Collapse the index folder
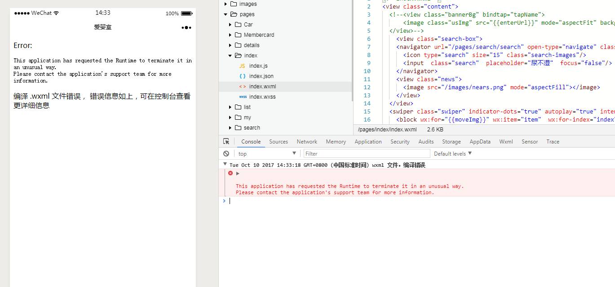 click(230, 56)
